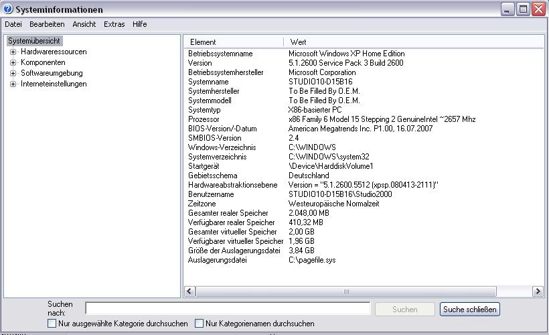Click the Element column header
This screenshot has height=335, width=549.
(234, 42)
